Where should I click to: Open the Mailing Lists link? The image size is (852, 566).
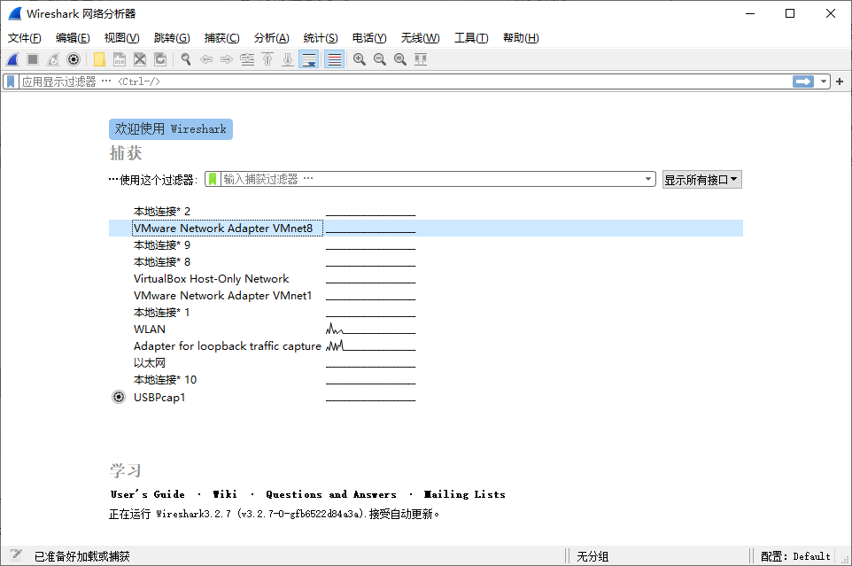(x=465, y=494)
